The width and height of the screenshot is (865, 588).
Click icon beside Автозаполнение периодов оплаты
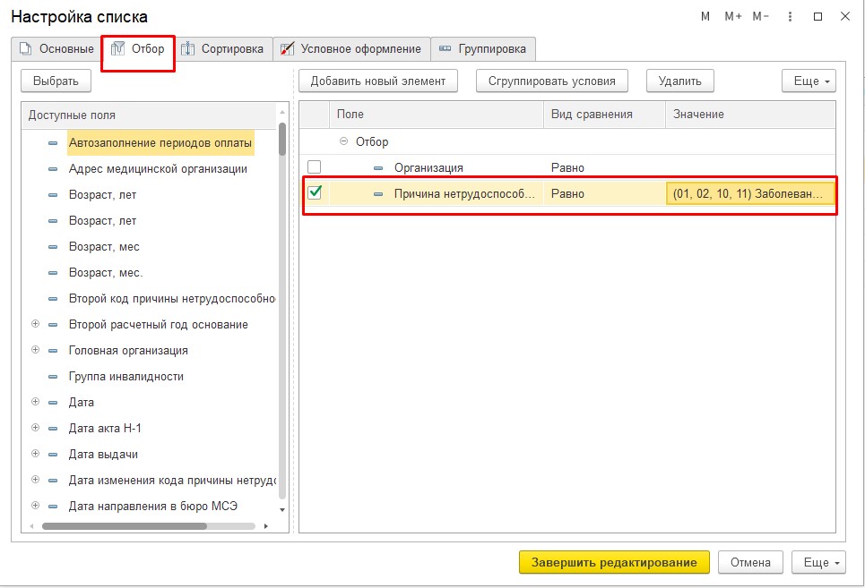pos(53,143)
